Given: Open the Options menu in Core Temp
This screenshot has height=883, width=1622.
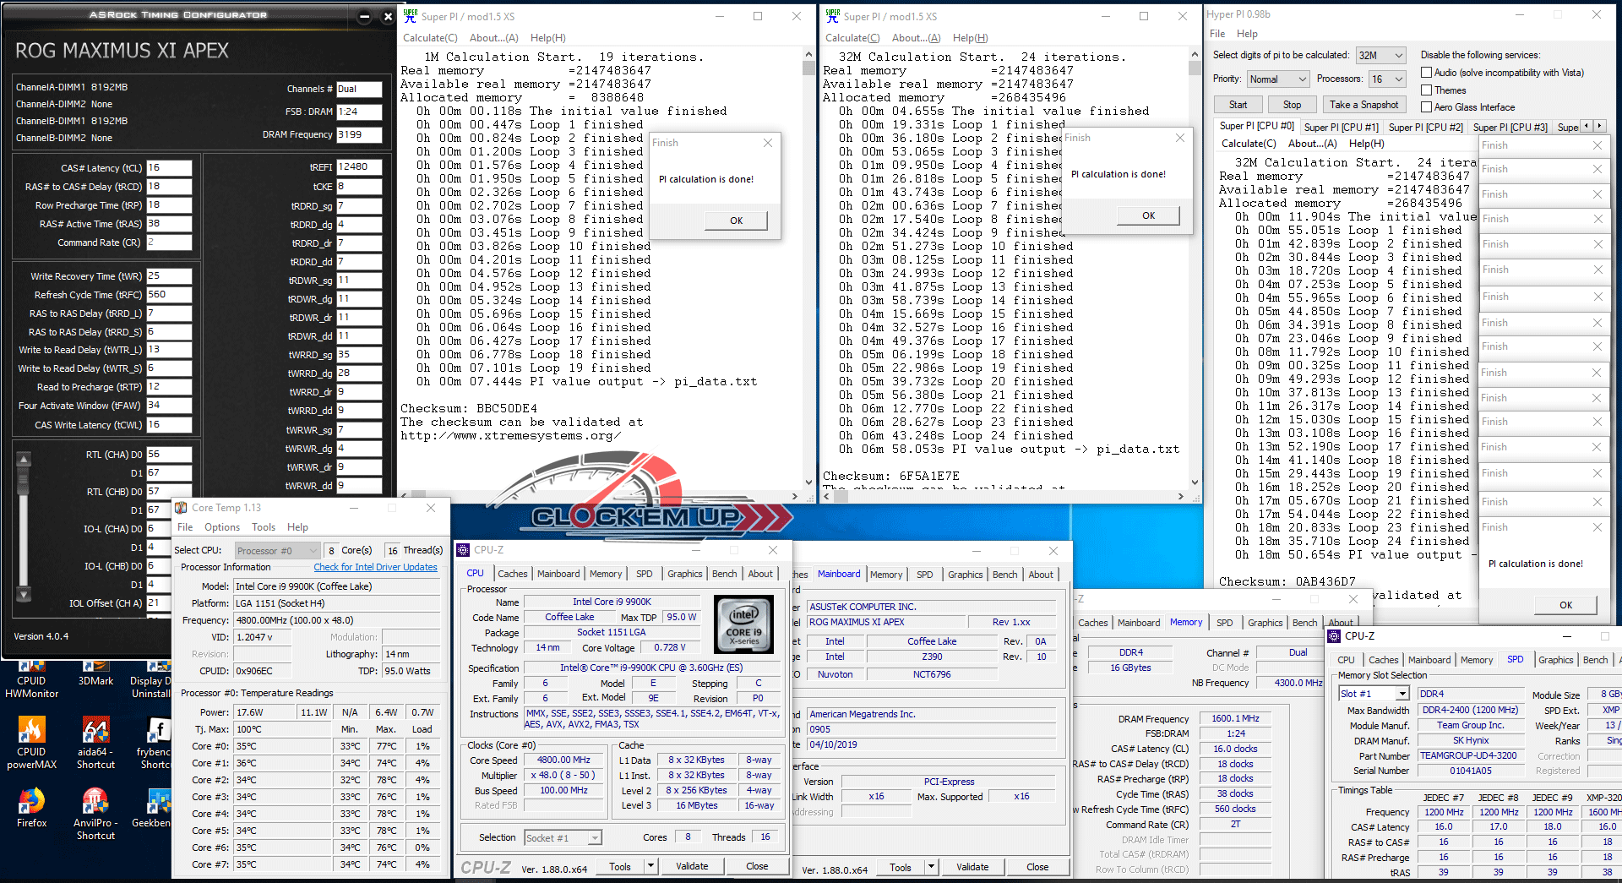Looking at the screenshot, I should coord(221,527).
